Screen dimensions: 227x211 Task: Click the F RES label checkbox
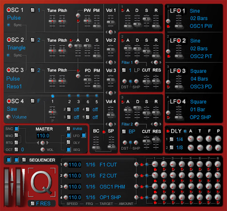32,203
